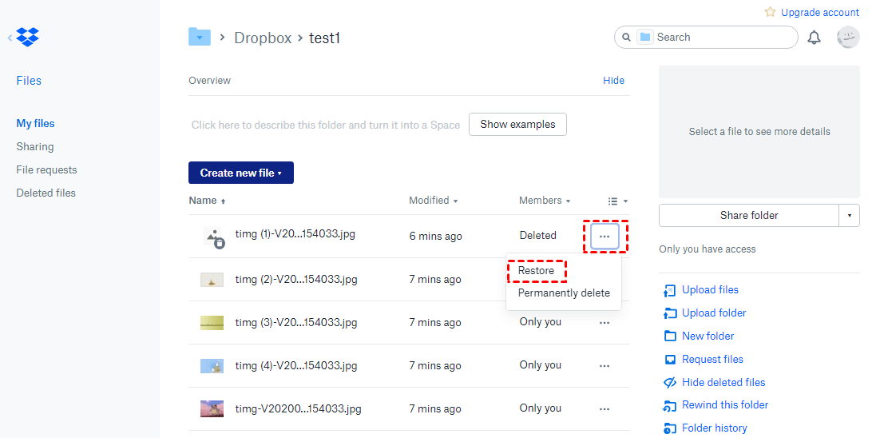Click the folder description placeholder text
Image resolution: width=876 pixels, height=438 pixels.
click(x=326, y=125)
